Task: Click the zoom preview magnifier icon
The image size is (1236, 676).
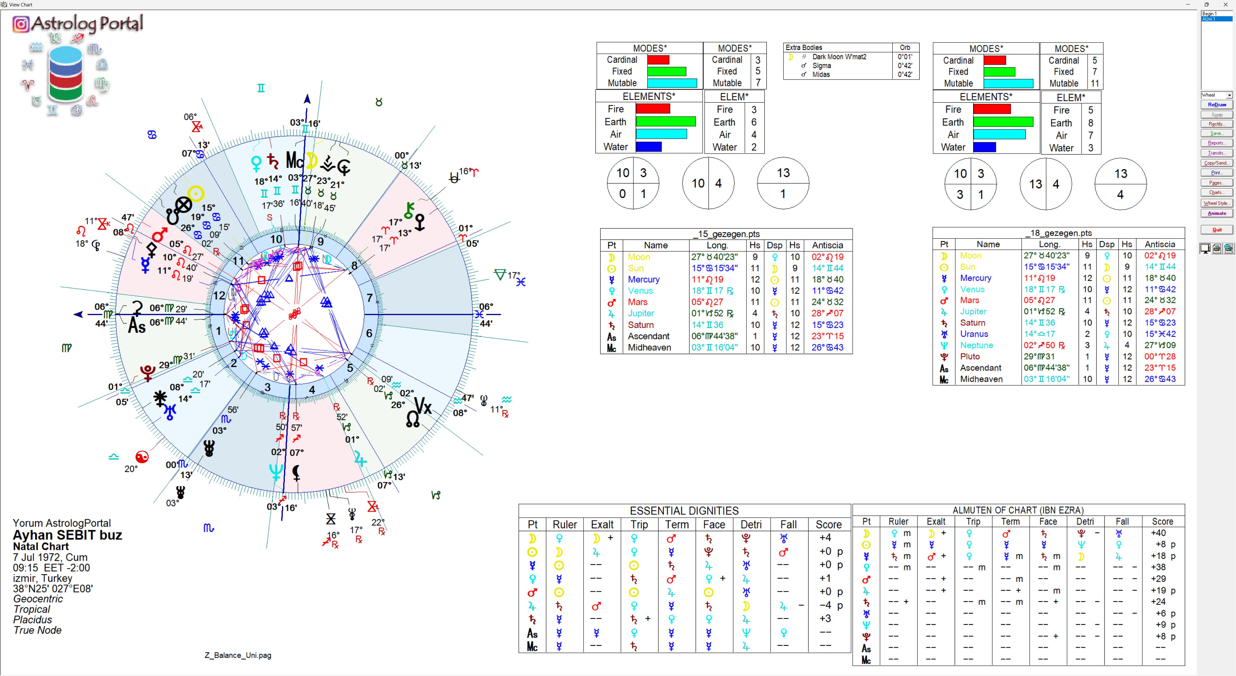Action: pyautogui.click(x=1228, y=248)
